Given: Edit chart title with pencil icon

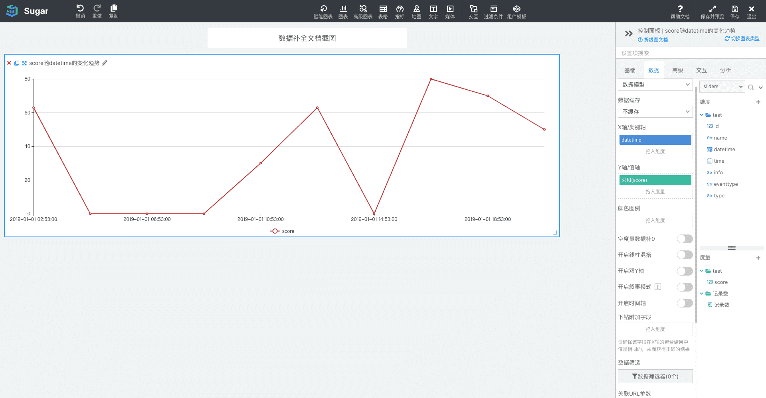Looking at the screenshot, I should point(105,63).
